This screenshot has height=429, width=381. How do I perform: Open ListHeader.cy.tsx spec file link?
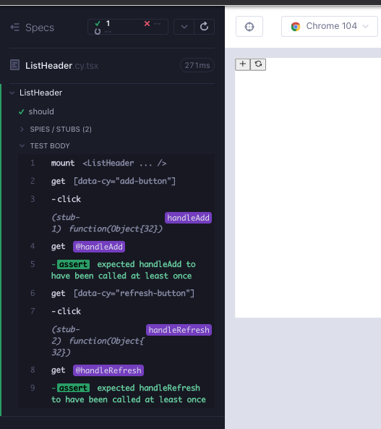click(61, 66)
